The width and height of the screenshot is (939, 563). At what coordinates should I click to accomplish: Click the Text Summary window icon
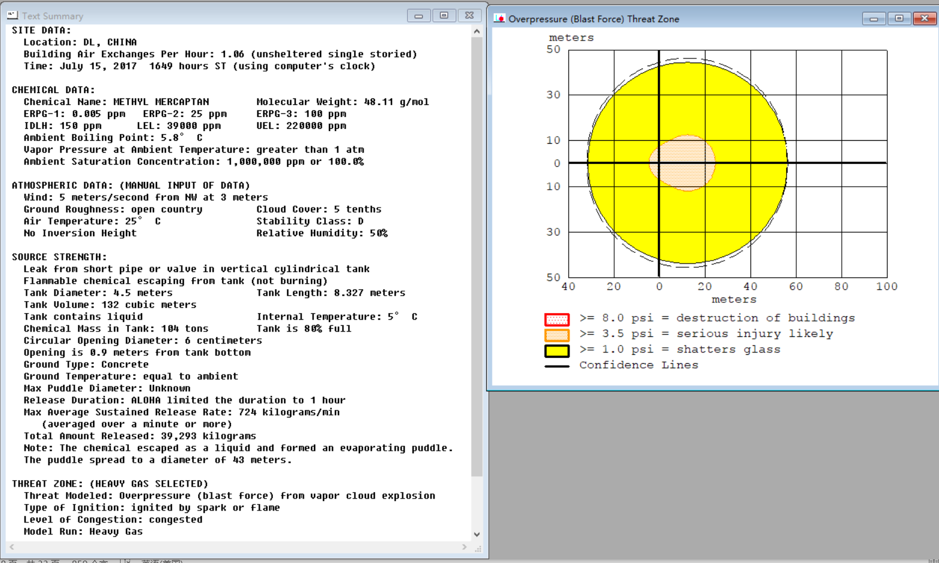tap(13, 15)
